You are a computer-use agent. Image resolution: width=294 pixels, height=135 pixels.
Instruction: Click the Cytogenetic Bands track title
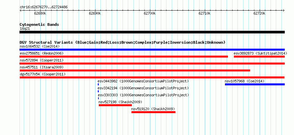point(39,24)
